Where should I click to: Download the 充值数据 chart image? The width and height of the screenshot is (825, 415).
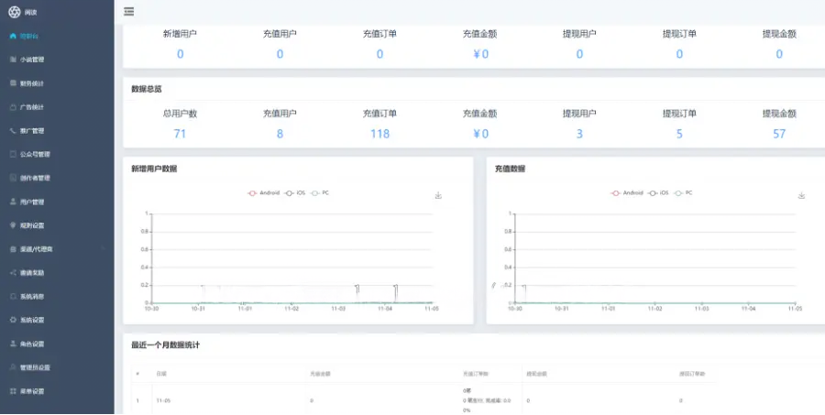coord(801,196)
